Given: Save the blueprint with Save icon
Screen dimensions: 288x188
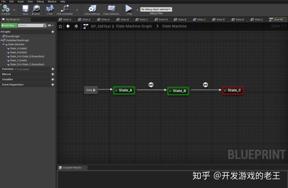Looking at the screenshot, I should point(25,10).
